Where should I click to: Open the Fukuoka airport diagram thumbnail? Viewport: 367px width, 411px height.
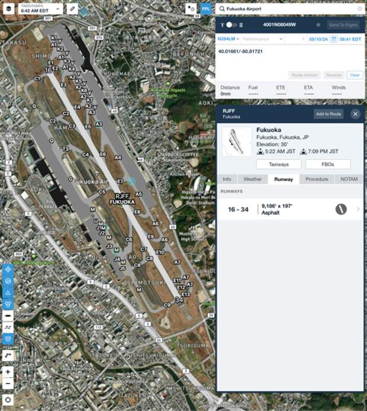(x=237, y=142)
